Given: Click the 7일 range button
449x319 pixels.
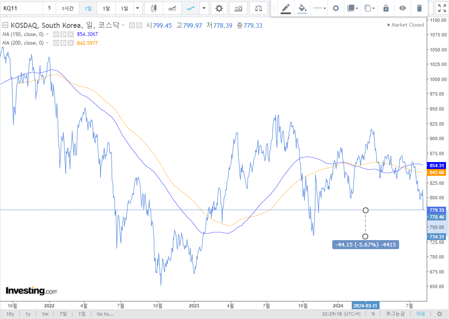Looking at the screenshot, I should coord(63,314).
